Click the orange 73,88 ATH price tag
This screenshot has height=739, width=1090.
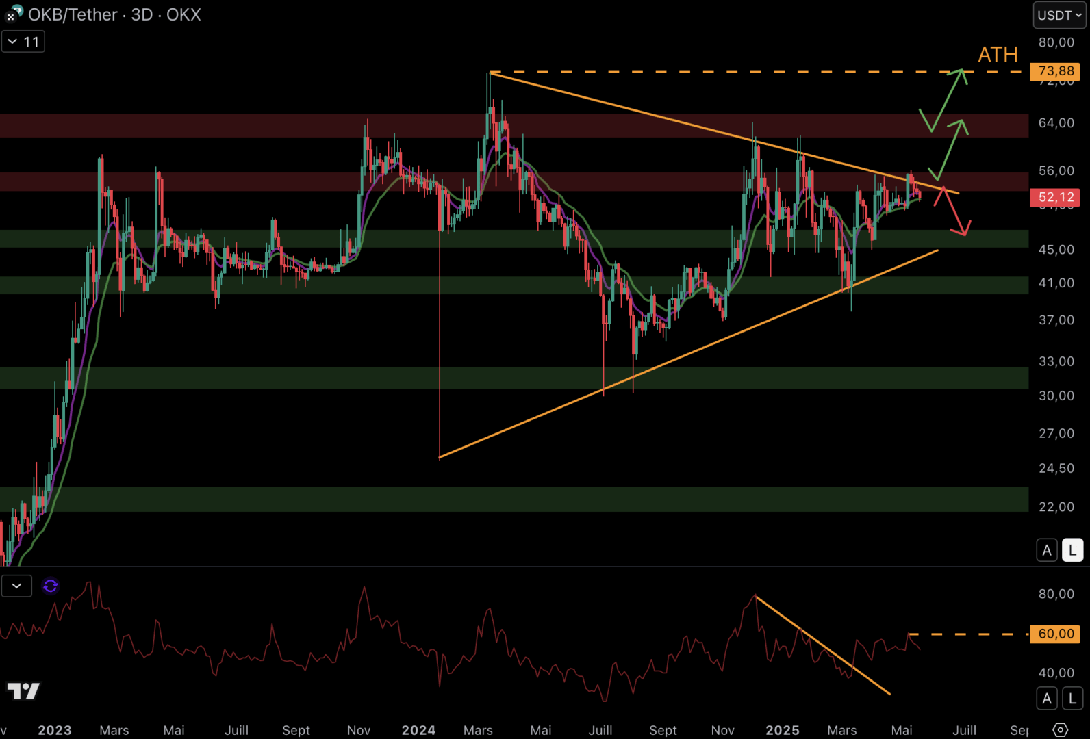pyautogui.click(x=1055, y=71)
